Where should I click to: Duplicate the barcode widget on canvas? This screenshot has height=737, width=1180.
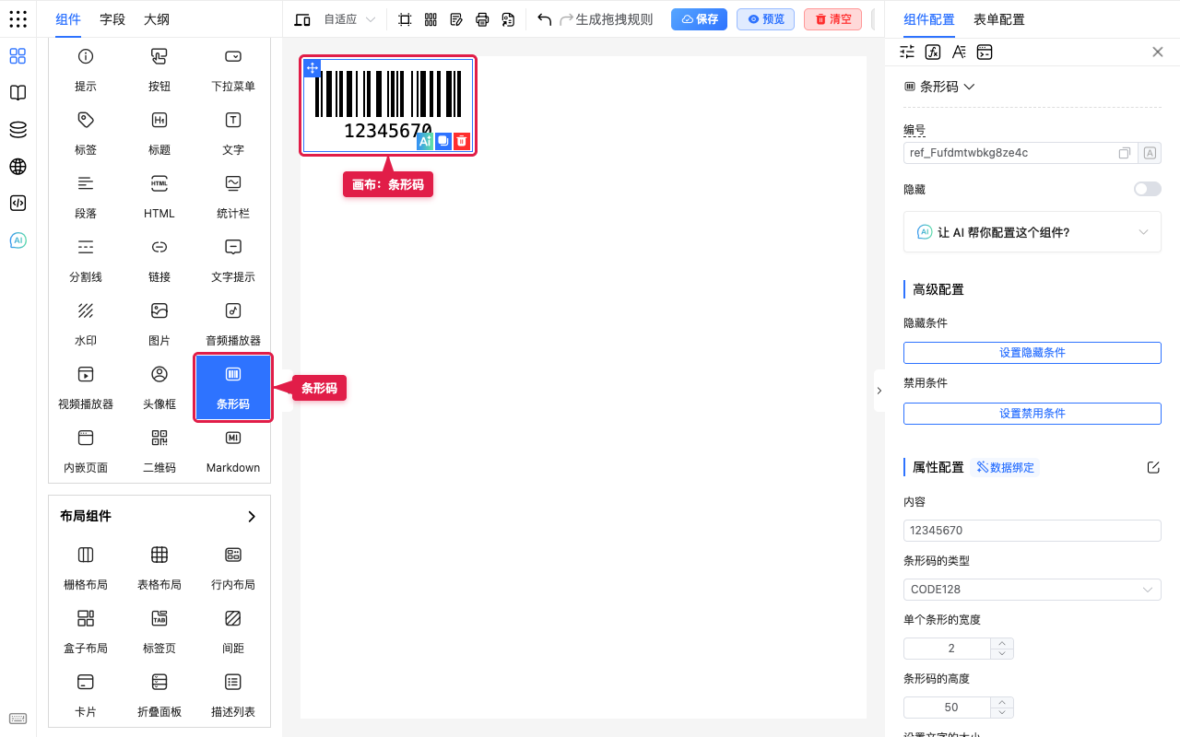coord(443,141)
